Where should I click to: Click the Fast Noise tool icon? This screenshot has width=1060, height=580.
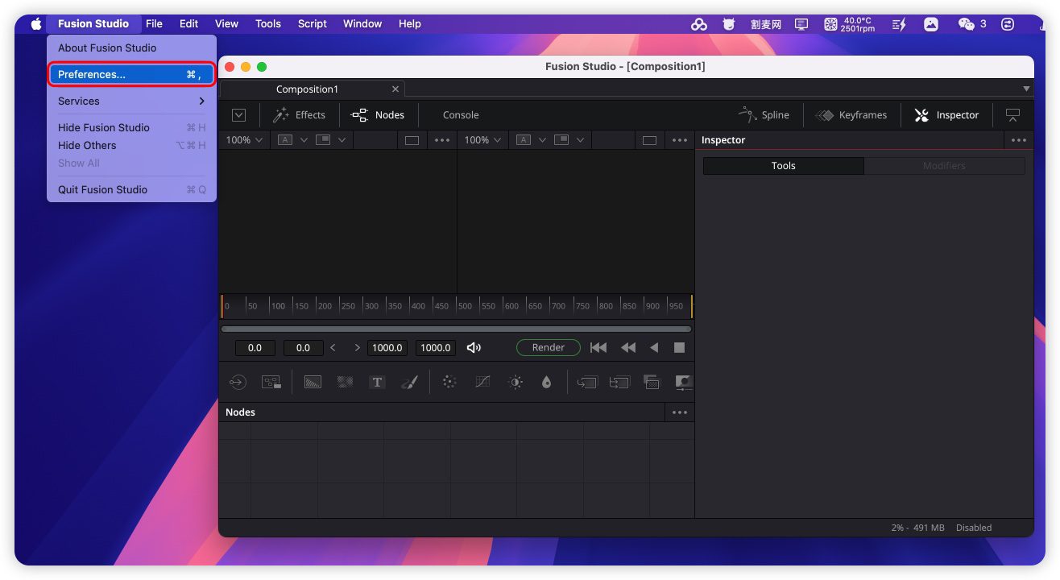[x=345, y=382]
